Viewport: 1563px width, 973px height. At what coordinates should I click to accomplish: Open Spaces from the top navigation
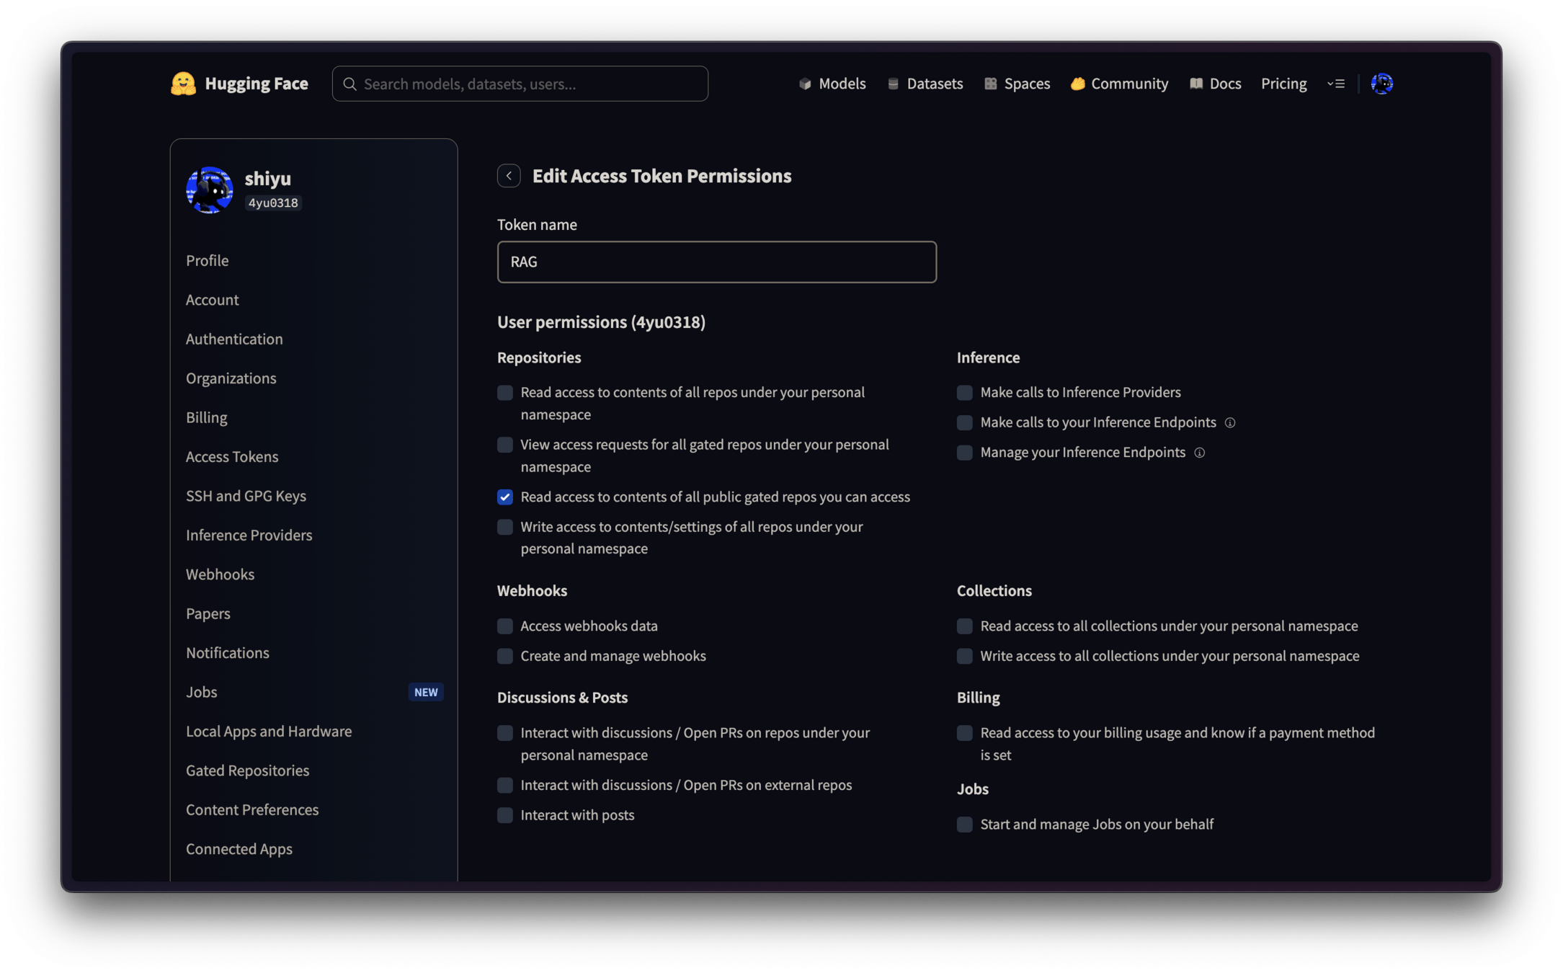click(1017, 84)
